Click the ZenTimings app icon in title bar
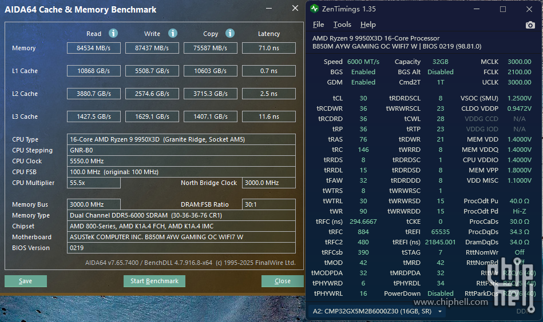This screenshot has height=322, width=543. (x=314, y=9)
